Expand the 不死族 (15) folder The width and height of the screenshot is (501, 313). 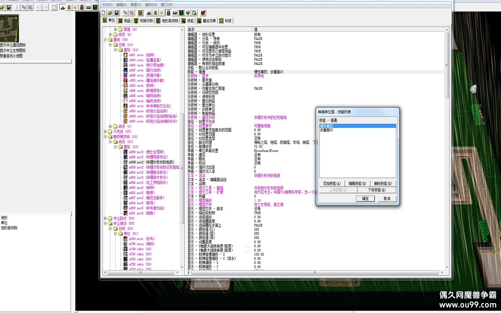pos(105,131)
